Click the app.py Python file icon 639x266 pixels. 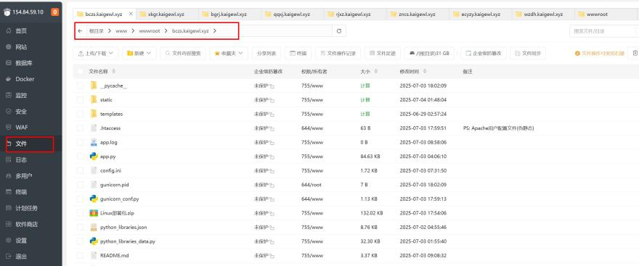pos(94,156)
